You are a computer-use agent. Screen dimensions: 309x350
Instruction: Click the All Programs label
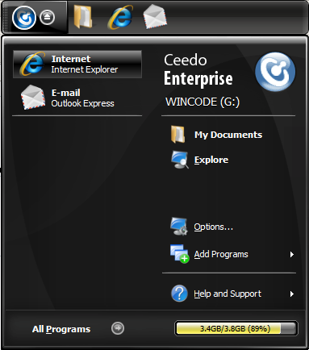coord(61,329)
